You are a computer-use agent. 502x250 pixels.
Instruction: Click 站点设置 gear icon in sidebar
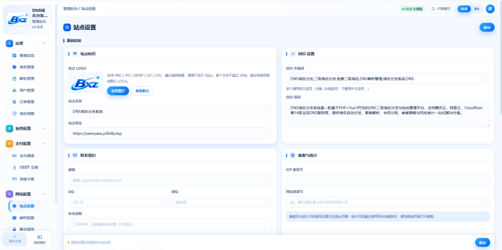tap(14, 206)
